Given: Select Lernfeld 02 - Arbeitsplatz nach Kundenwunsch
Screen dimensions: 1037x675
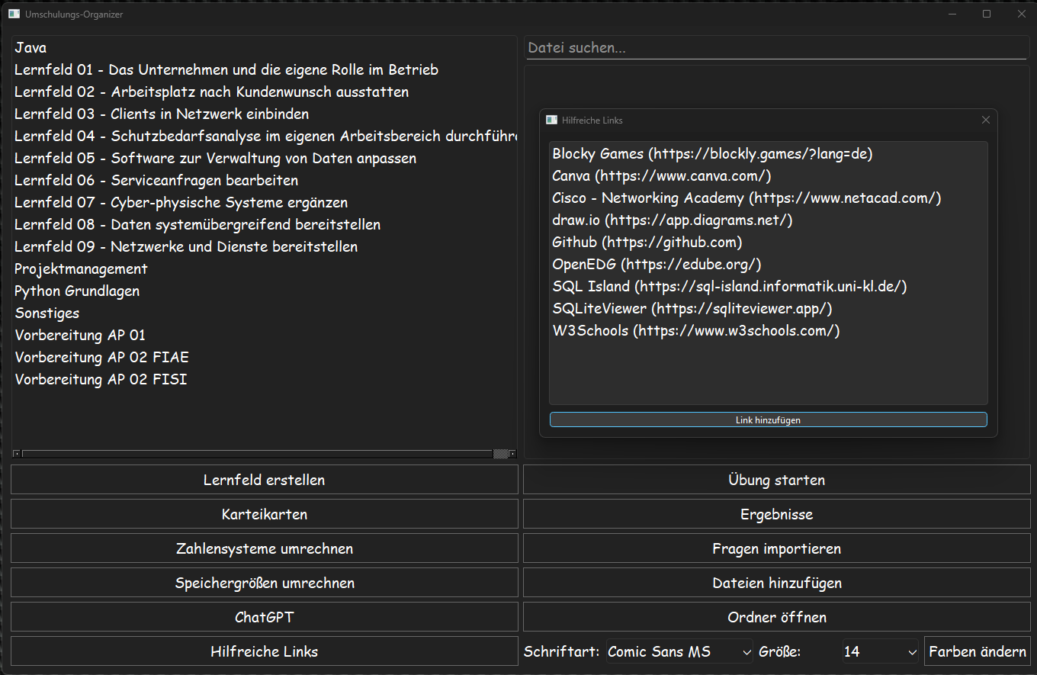Looking at the screenshot, I should (x=265, y=92).
